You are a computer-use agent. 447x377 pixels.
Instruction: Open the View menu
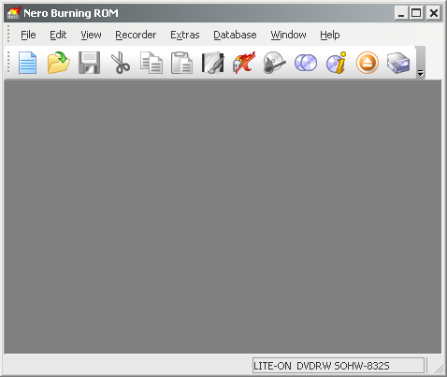click(91, 35)
